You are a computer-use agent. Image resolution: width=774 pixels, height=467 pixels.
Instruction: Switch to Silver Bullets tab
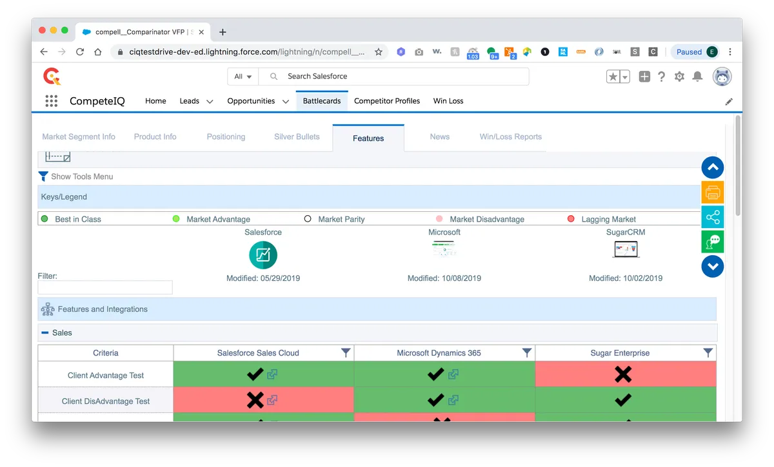(x=297, y=137)
